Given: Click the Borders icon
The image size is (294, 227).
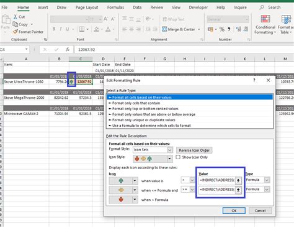Looking at the screenshot, I should point(82,29).
